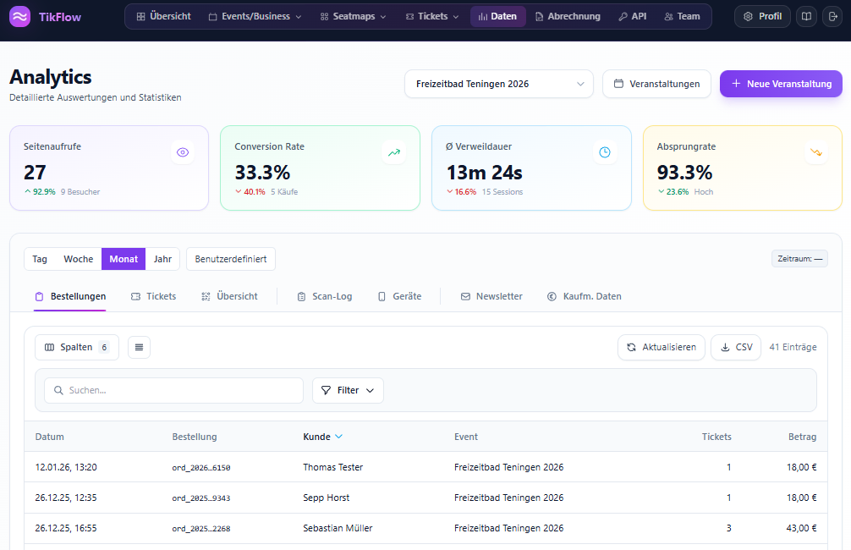Open the Filter dropdown above the table
Image resolution: width=851 pixels, height=550 pixels.
[x=348, y=390]
